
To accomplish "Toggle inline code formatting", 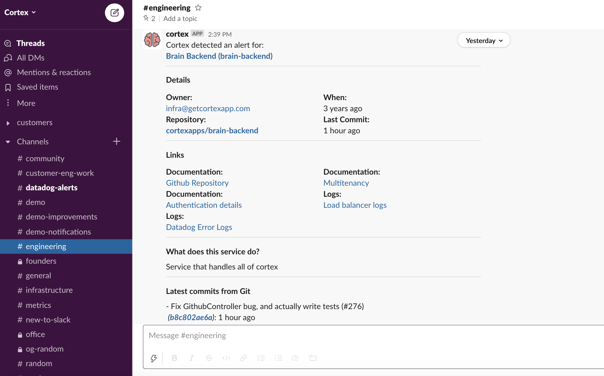I will 226,358.
